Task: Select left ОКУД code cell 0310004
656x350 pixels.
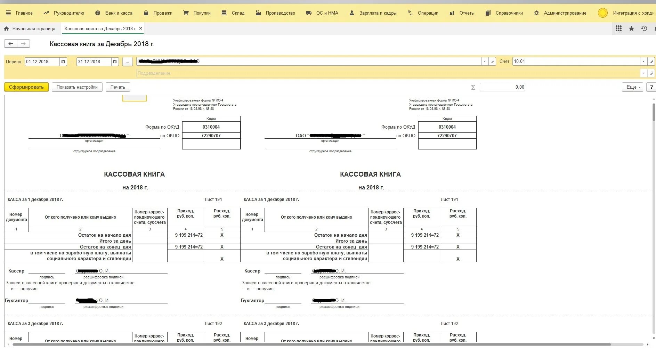Action: point(211,127)
